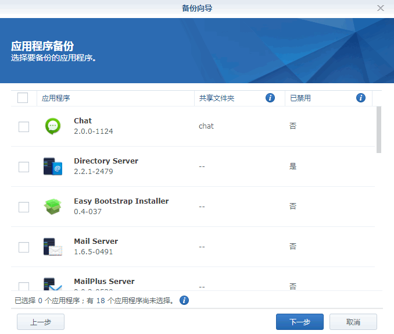Select the Chat application name
This screenshot has height=334, width=394.
[x=83, y=121]
